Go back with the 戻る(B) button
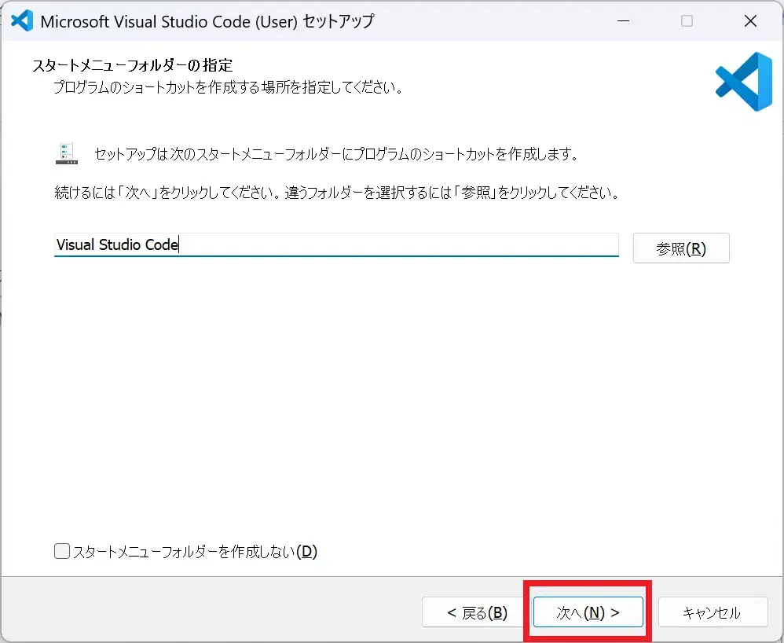 pyautogui.click(x=472, y=612)
